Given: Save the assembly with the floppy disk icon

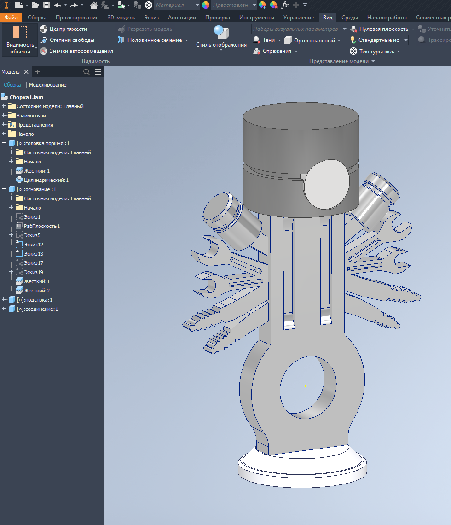Looking at the screenshot, I should pos(46,5).
